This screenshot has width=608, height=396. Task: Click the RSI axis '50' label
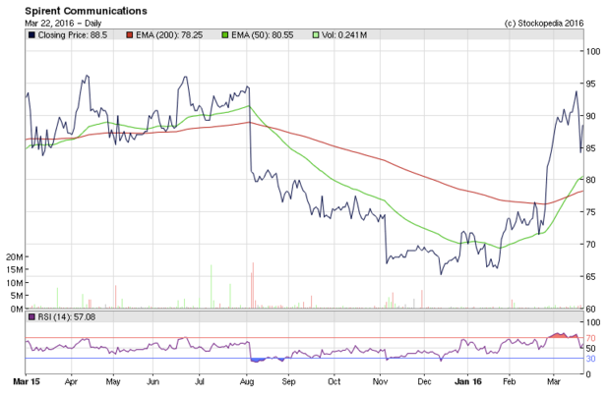[x=590, y=348]
